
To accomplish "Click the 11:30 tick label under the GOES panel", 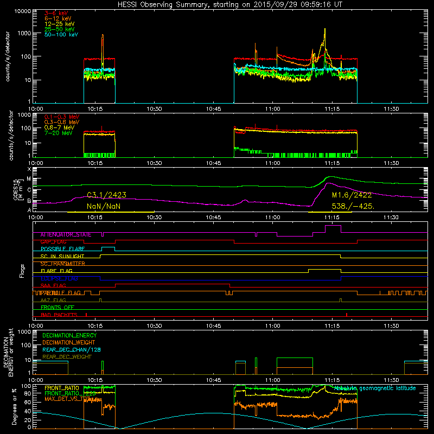I will tap(391, 218).
